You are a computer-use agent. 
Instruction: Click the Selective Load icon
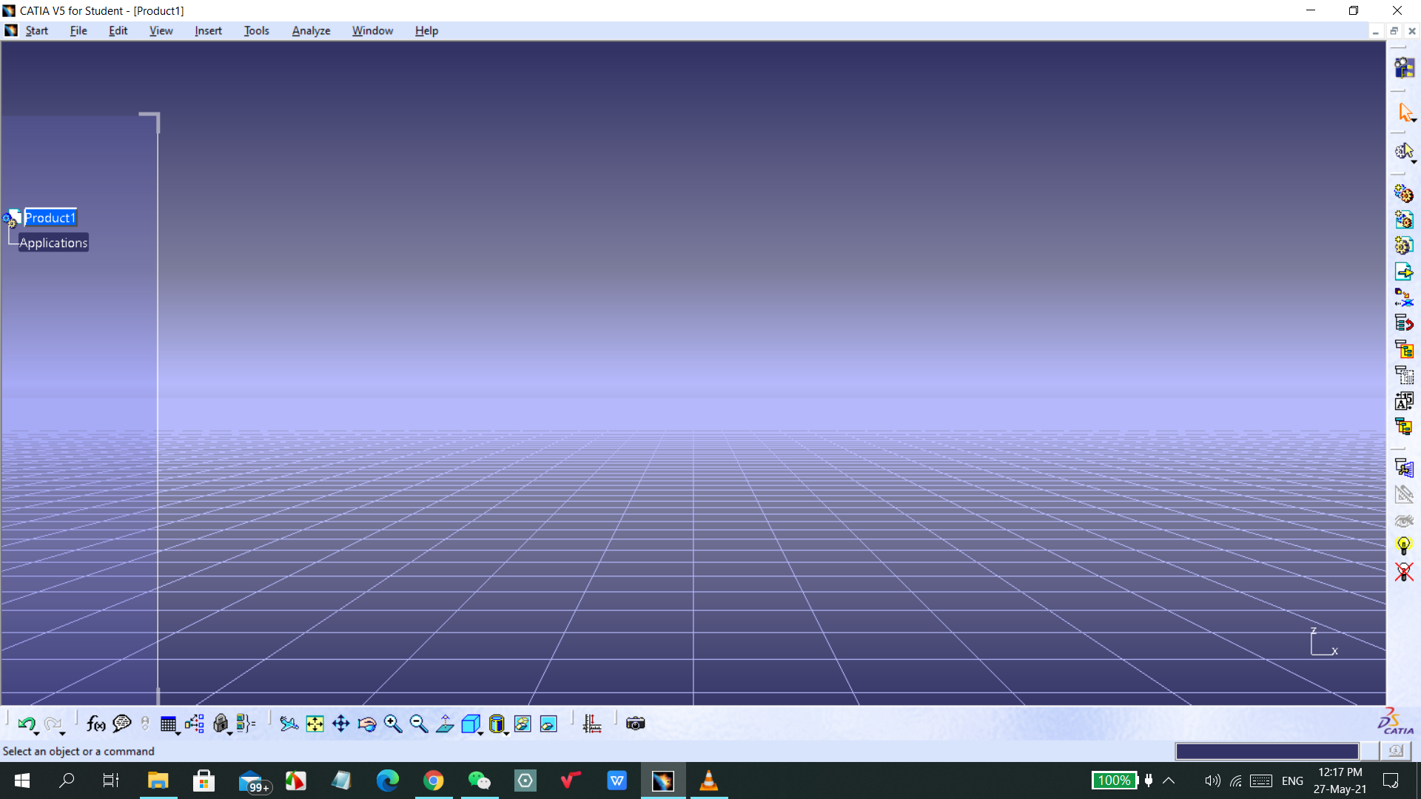click(x=1404, y=375)
